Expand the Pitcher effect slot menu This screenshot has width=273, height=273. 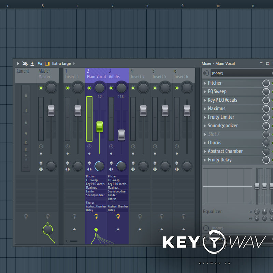point(205,83)
